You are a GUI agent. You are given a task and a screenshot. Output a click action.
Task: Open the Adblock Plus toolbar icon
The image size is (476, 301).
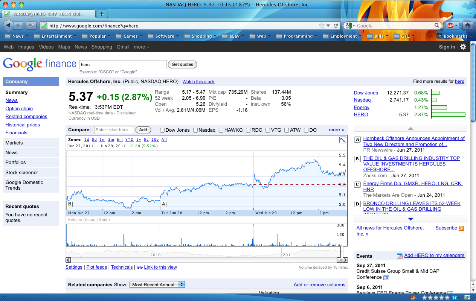450,26
